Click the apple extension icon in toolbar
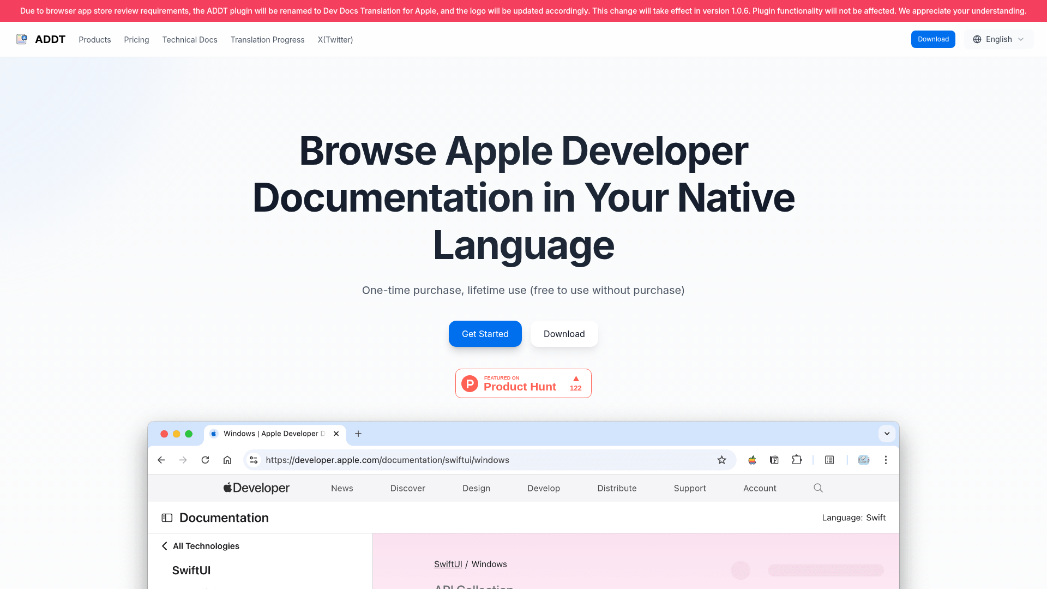Image resolution: width=1047 pixels, height=589 pixels. pos(752,460)
